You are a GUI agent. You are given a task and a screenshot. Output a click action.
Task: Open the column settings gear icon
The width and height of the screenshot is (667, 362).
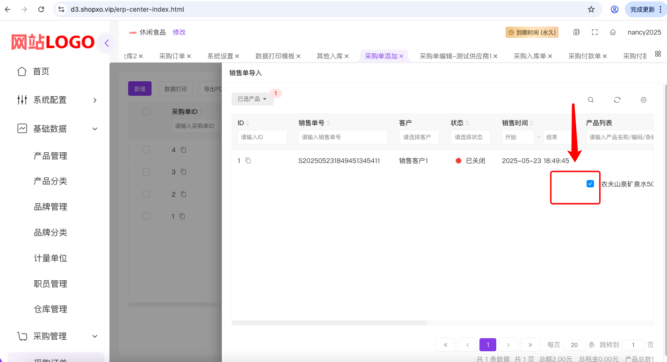tap(643, 100)
